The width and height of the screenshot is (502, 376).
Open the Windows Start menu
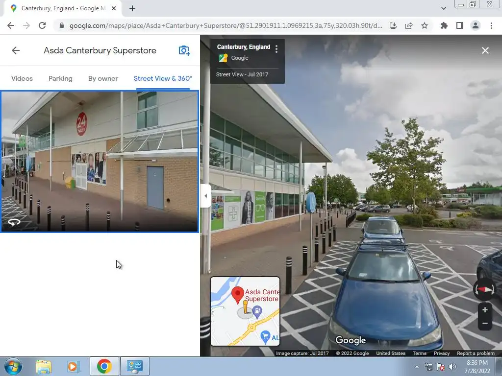pos(13,366)
